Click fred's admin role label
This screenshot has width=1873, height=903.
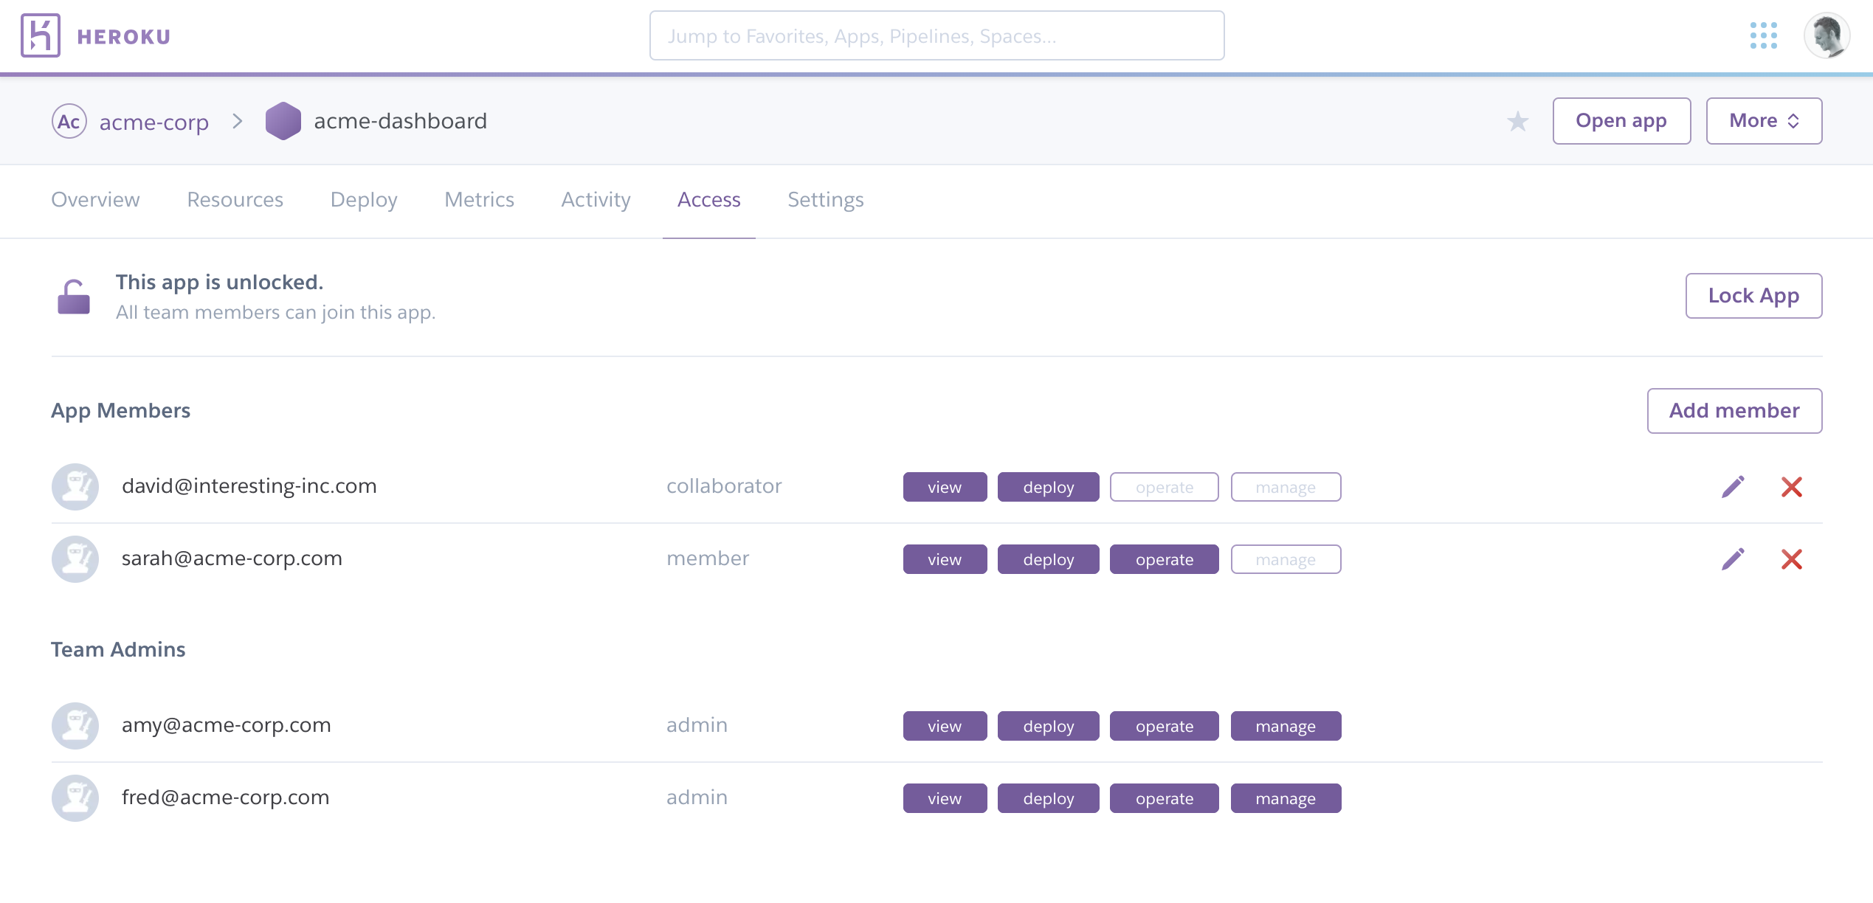point(697,798)
